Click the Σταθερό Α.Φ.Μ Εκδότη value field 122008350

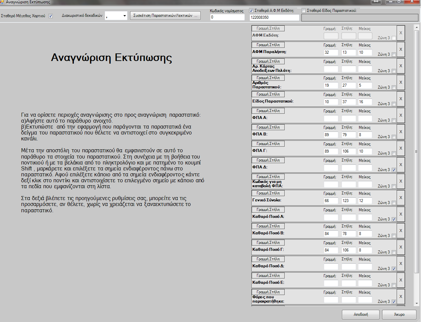[274, 17]
